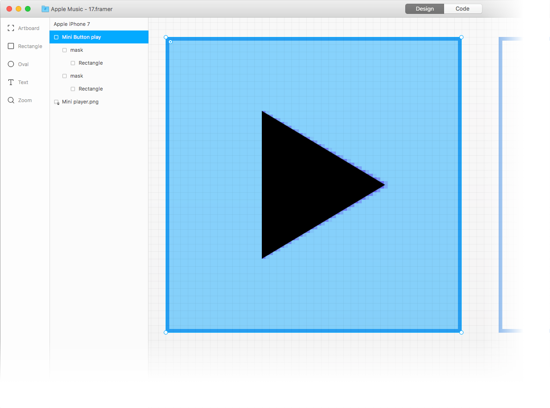The width and height of the screenshot is (550, 408).
Task: Click the bottom-left selection handle
Action: [x=166, y=332]
